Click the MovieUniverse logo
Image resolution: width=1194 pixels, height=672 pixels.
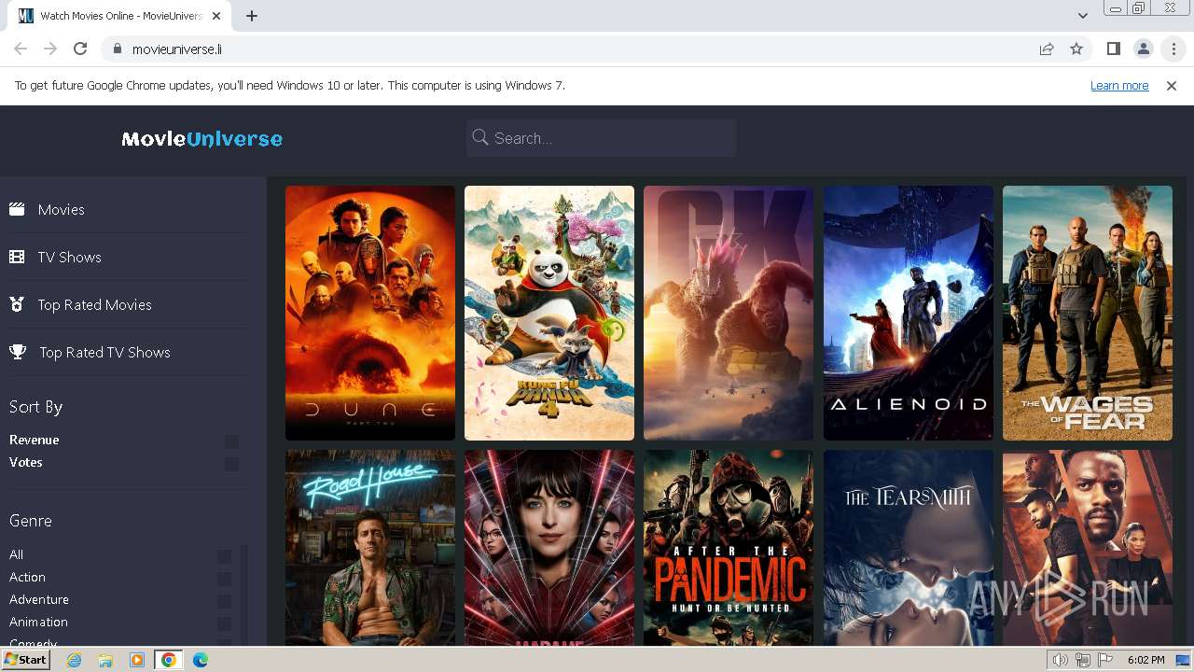pos(201,139)
